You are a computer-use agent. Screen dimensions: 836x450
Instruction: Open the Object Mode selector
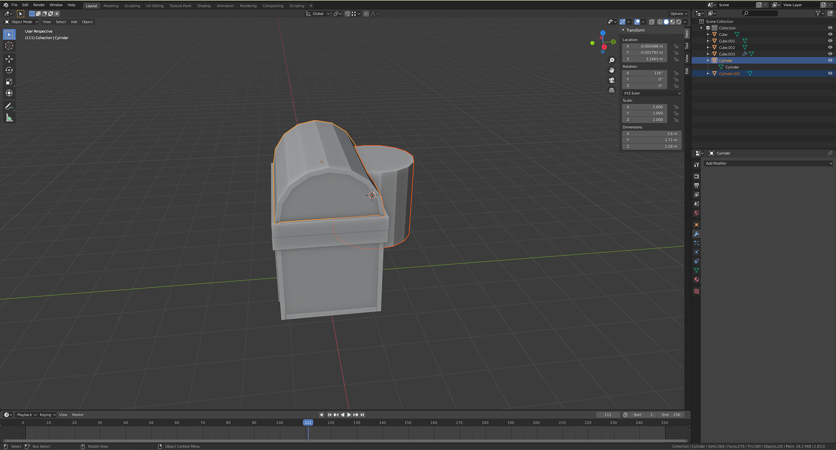coord(21,22)
